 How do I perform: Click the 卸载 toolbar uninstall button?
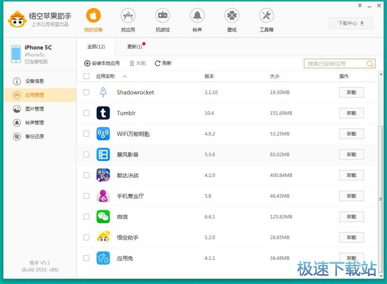tap(138, 63)
